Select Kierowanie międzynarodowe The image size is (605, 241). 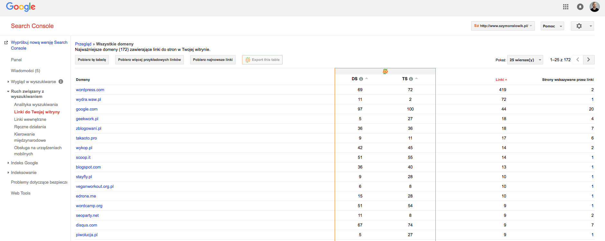click(x=30, y=137)
